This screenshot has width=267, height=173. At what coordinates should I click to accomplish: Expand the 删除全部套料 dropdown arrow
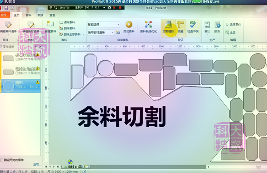(x=84, y=34)
